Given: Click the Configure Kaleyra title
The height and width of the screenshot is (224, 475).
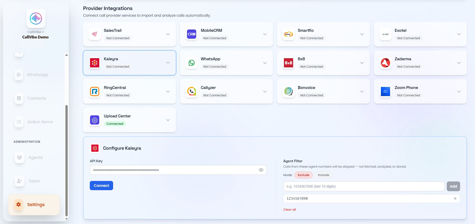Looking at the screenshot, I should (122, 148).
